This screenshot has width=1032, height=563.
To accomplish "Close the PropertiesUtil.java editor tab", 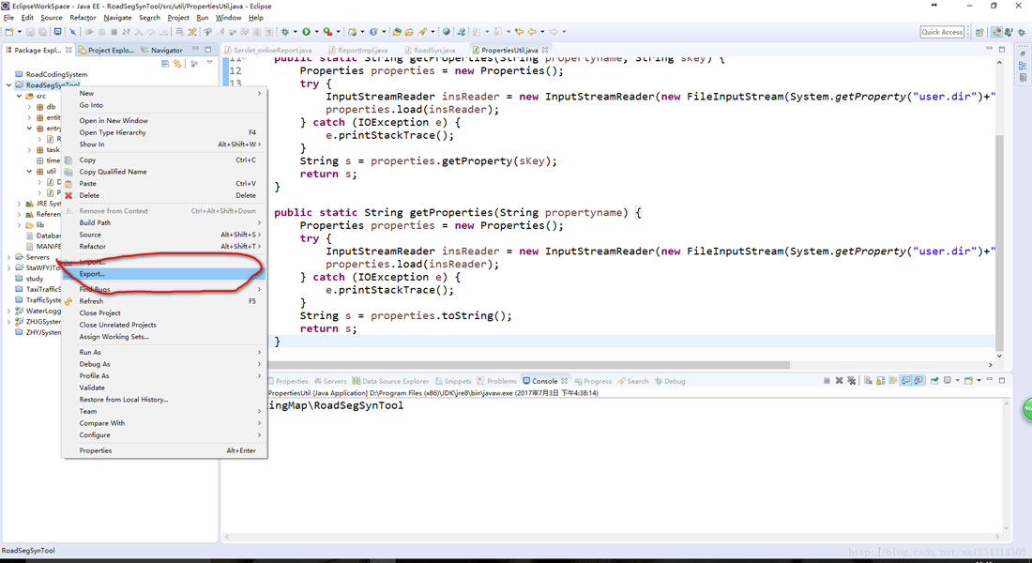I will (545, 50).
